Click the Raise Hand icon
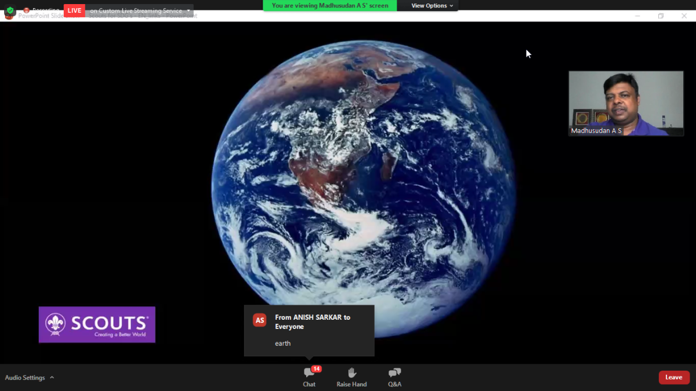Viewport: 696px width, 391px height. click(x=351, y=373)
